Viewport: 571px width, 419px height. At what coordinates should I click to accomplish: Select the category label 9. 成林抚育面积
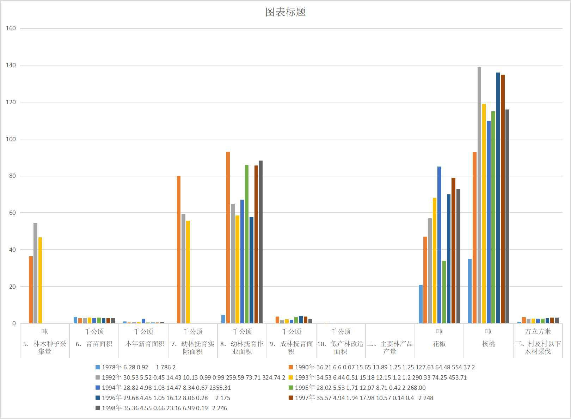pos(291,348)
